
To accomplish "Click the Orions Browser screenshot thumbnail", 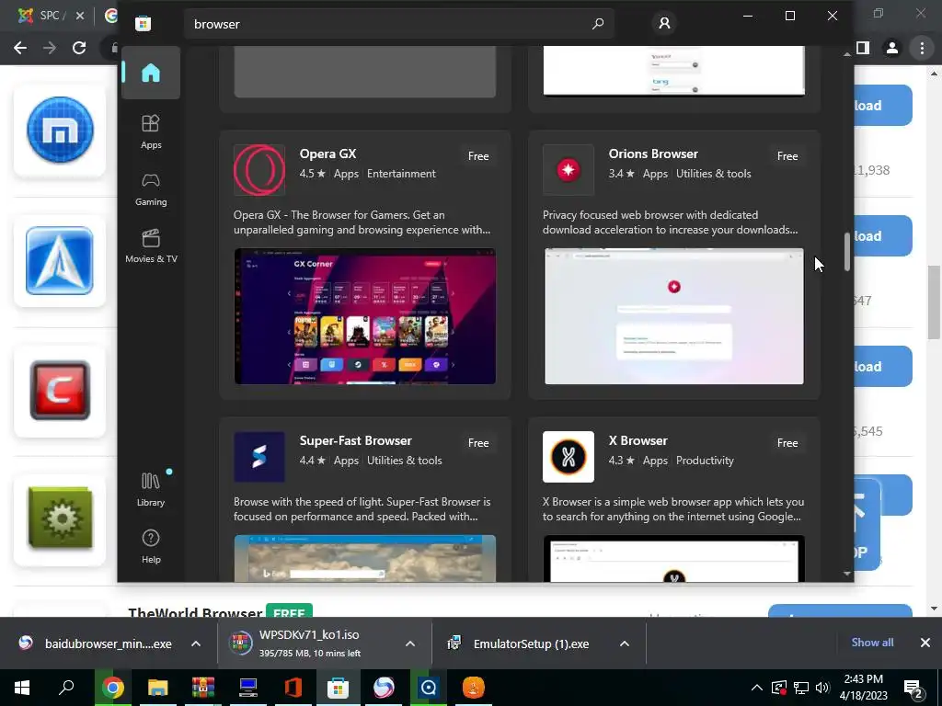I will click(674, 316).
